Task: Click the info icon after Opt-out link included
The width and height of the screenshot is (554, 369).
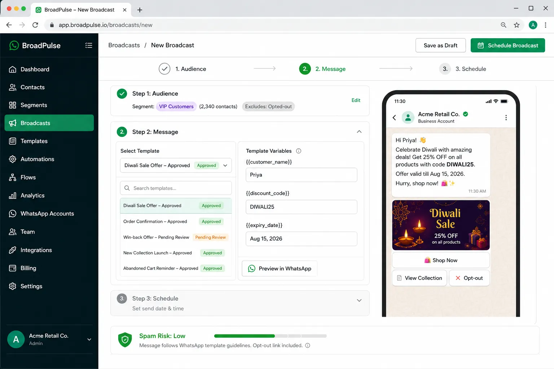Action: point(308,346)
